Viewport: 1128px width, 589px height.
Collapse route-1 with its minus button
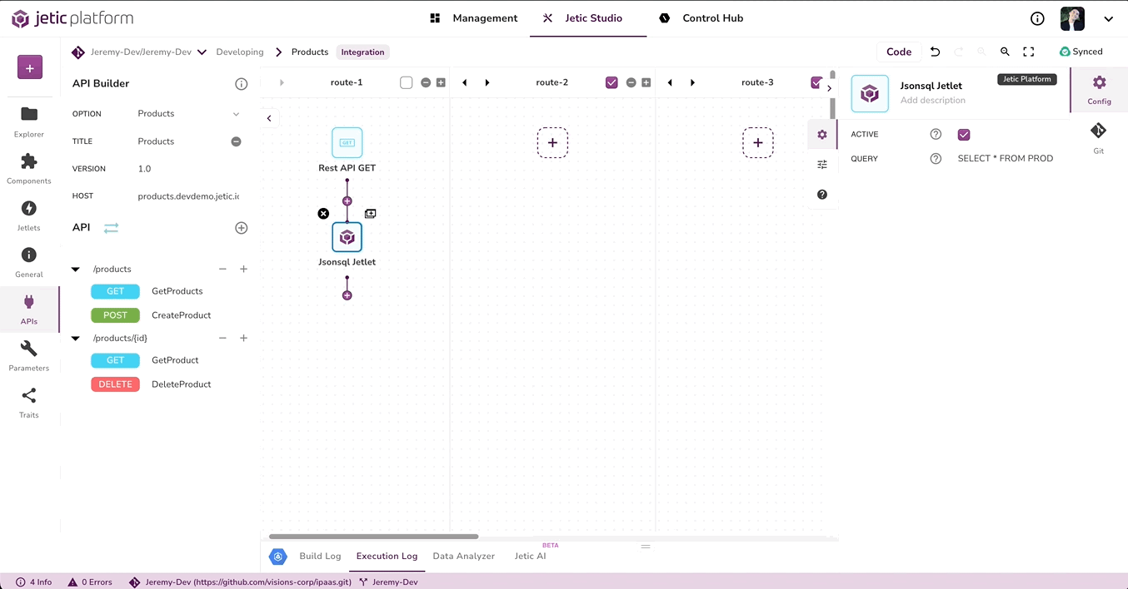click(x=426, y=83)
